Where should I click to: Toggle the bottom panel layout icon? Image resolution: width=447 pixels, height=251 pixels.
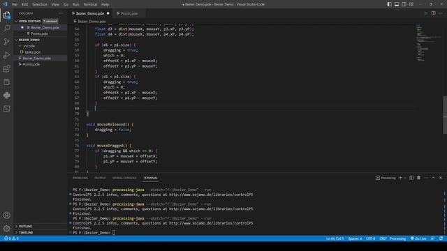tap(397, 4)
